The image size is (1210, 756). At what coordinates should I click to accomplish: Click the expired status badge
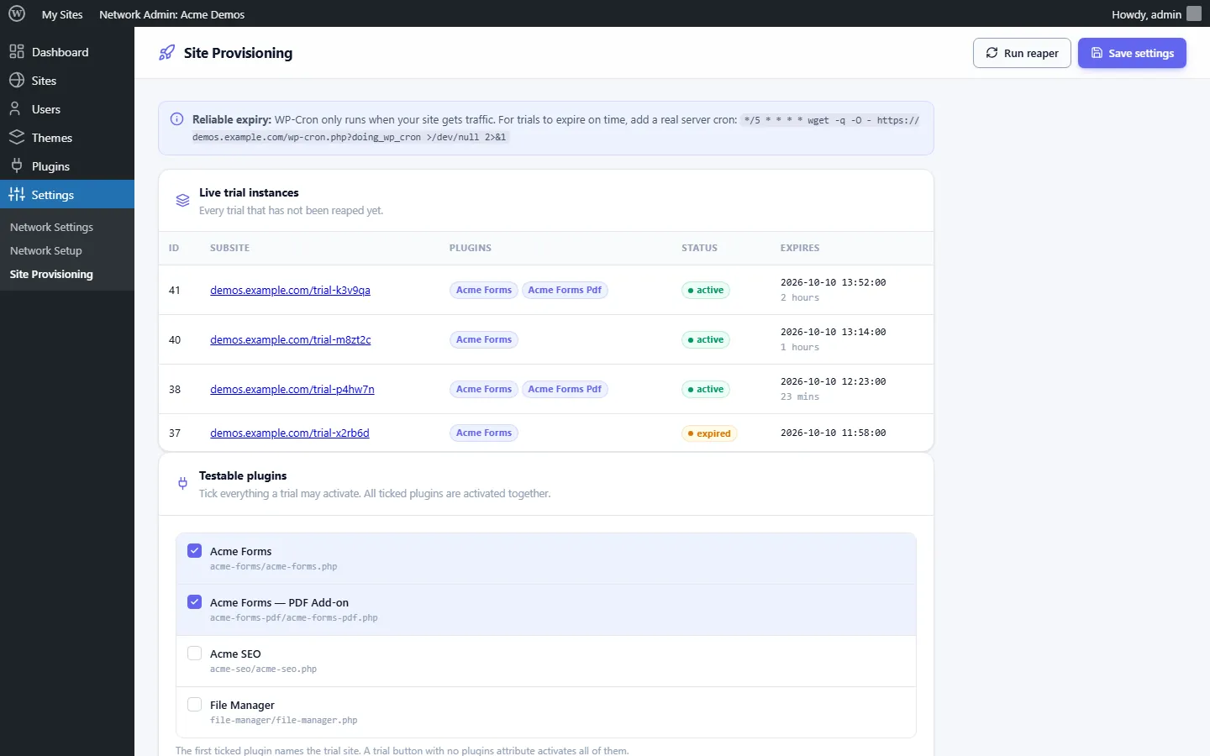[x=709, y=433]
